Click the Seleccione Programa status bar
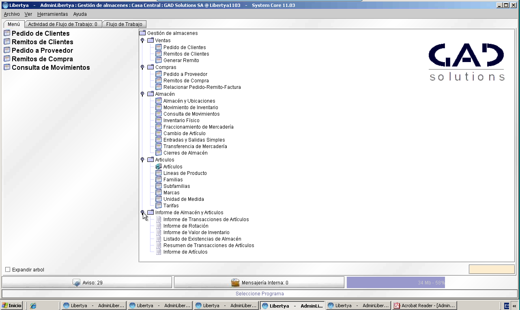 pos(260,294)
